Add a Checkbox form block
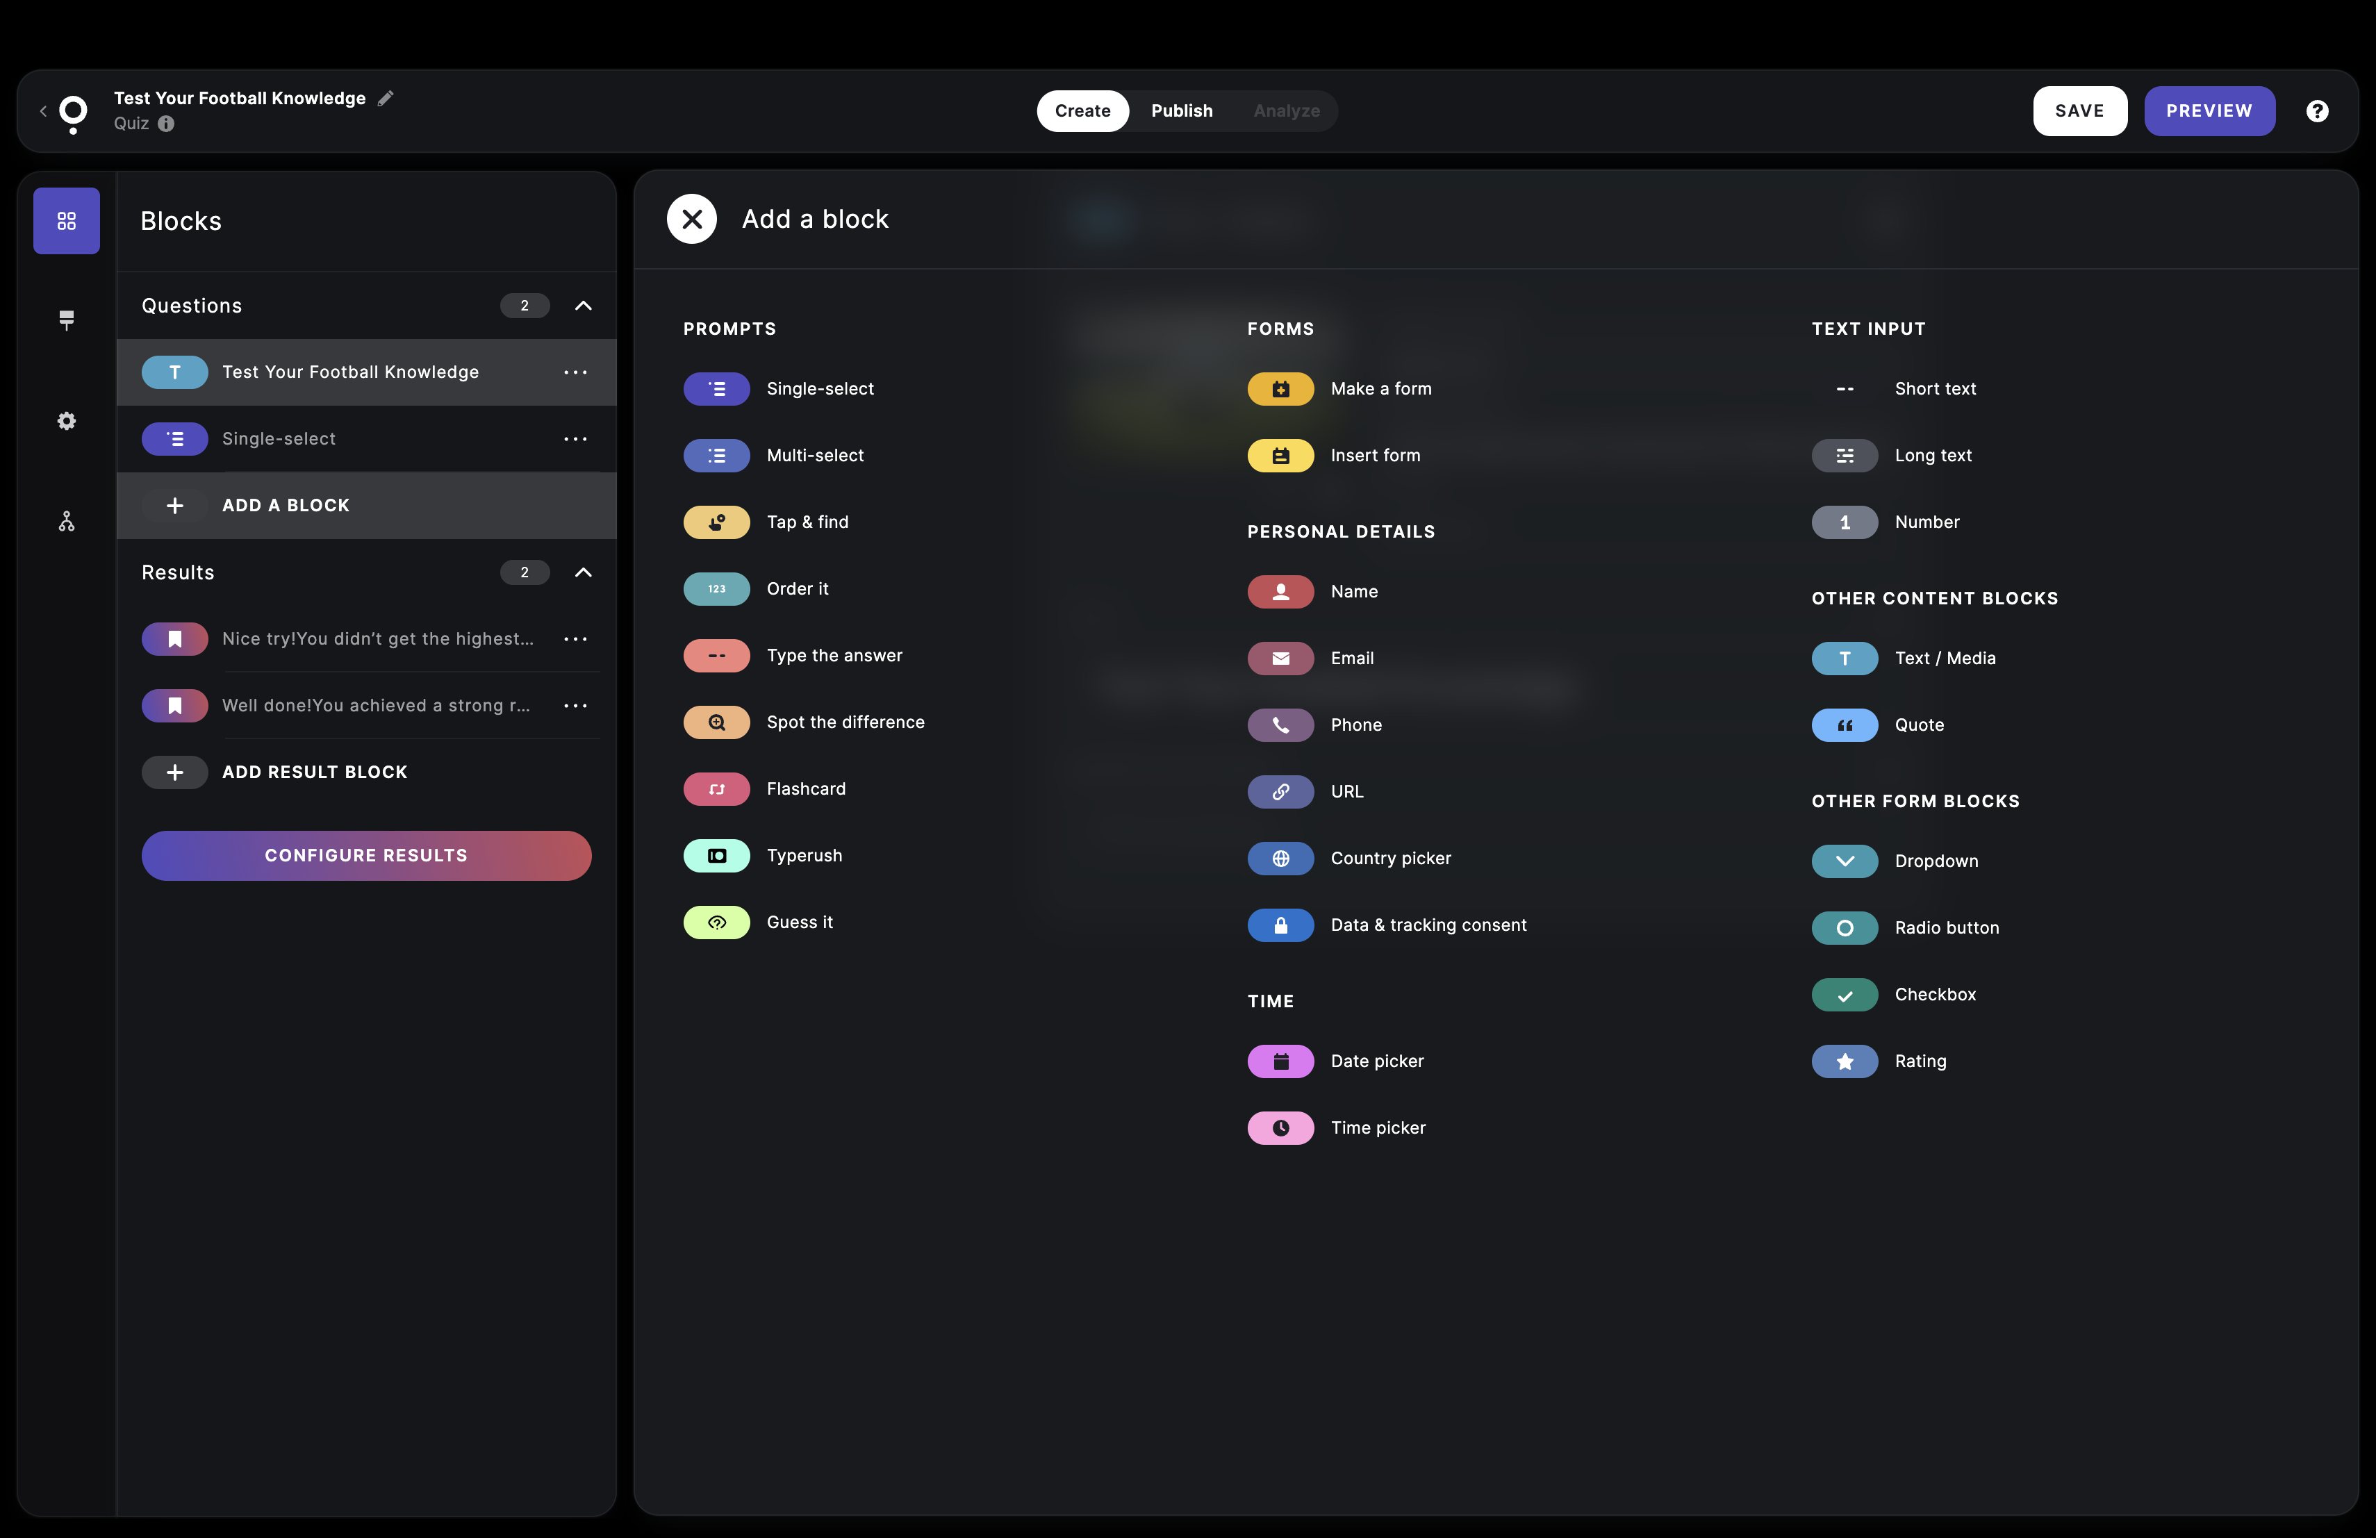The width and height of the screenshot is (2376, 1538). [1933, 994]
